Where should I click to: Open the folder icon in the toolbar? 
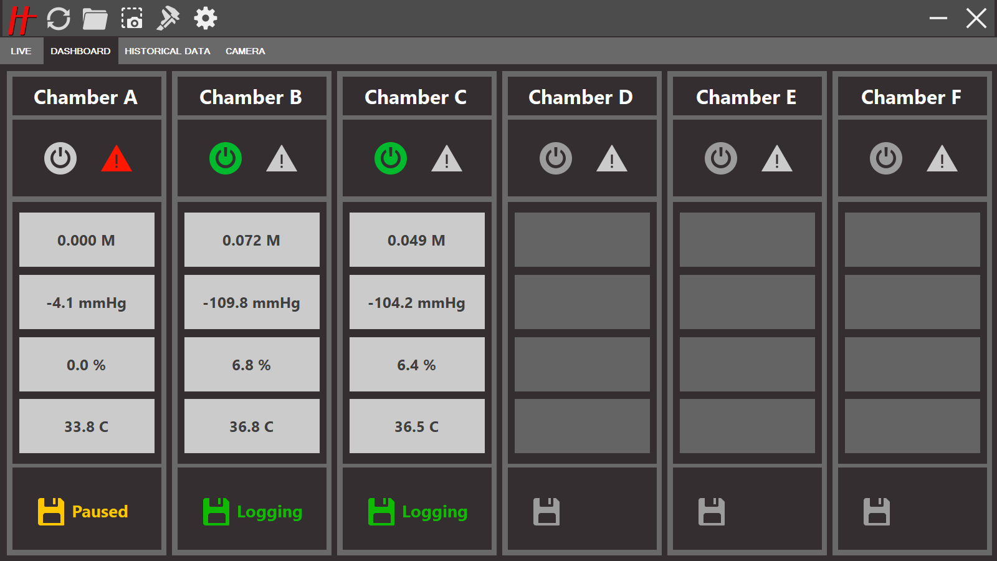coord(95,19)
